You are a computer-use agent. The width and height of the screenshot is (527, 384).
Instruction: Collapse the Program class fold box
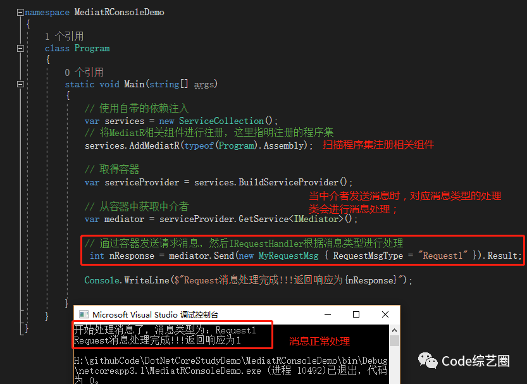coord(20,48)
